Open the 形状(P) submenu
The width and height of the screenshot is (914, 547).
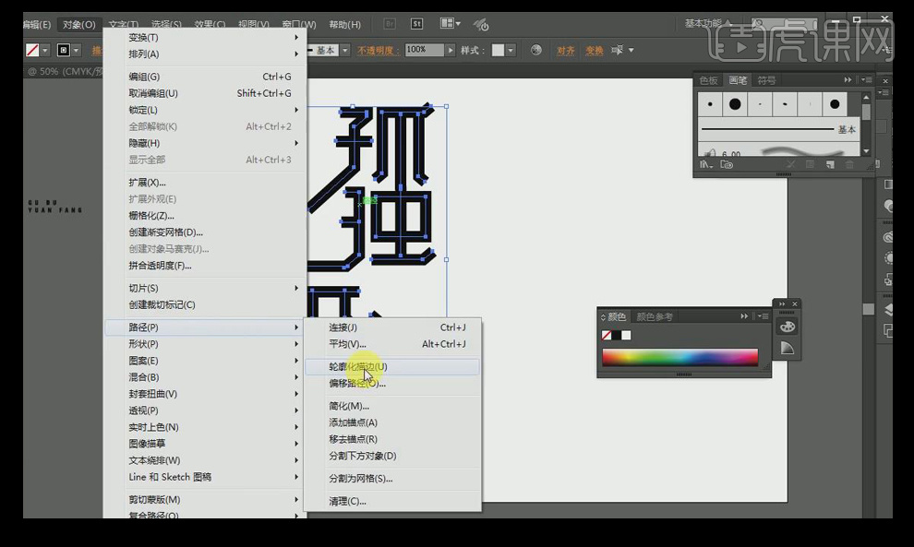[205, 344]
